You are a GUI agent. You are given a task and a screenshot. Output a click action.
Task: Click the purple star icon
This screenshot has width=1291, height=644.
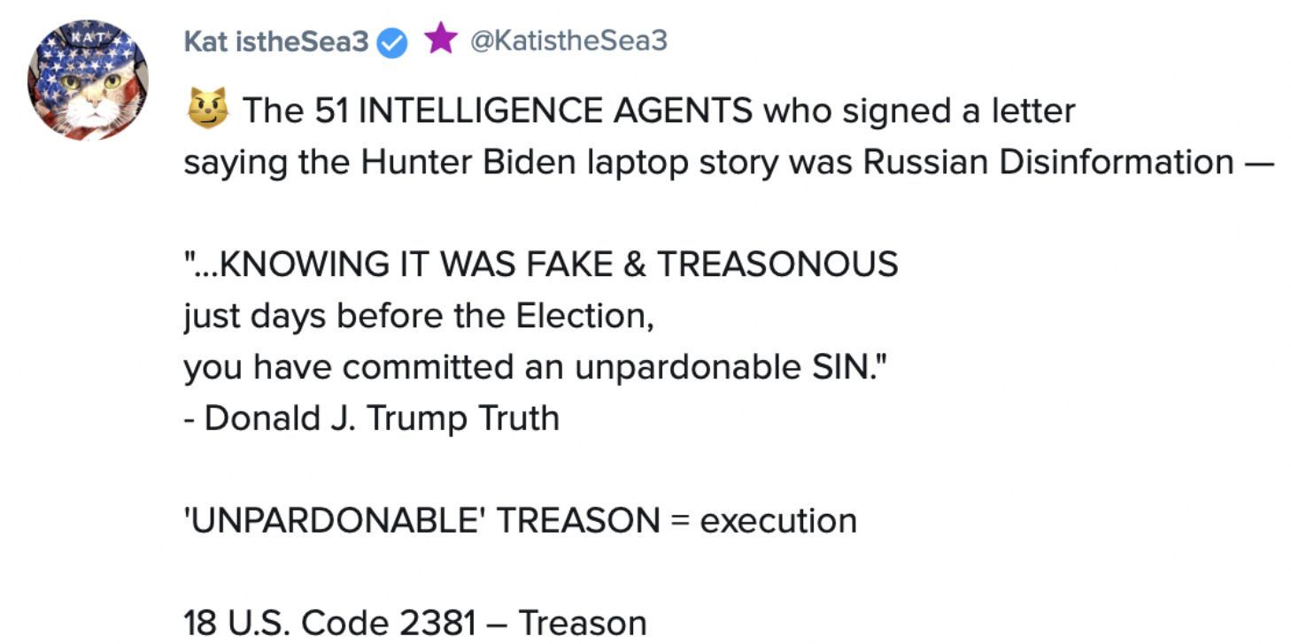(441, 40)
